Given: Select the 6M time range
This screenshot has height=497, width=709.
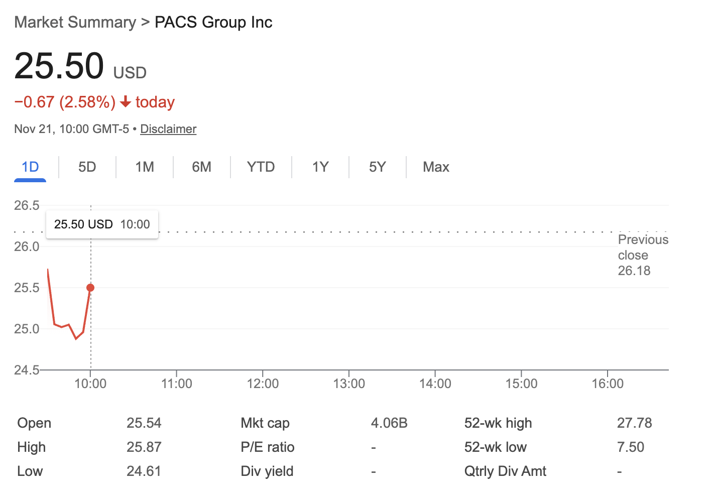Looking at the screenshot, I should pyautogui.click(x=201, y=167).
